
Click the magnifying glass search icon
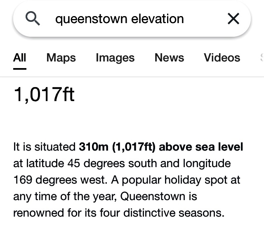33,18
